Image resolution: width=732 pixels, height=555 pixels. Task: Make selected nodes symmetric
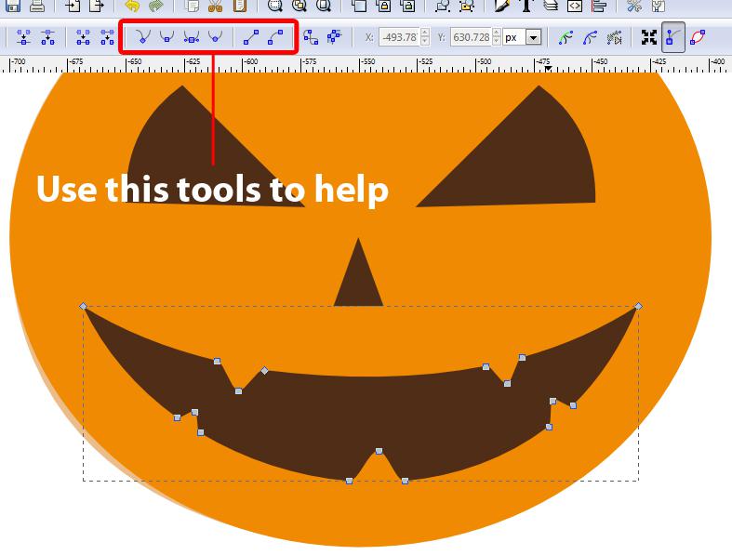(192, 38)
